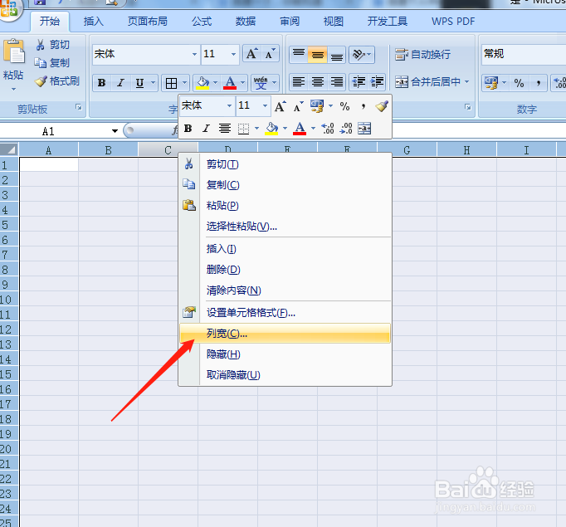Choose 列宽(C)... in context menu

point(285,333)
